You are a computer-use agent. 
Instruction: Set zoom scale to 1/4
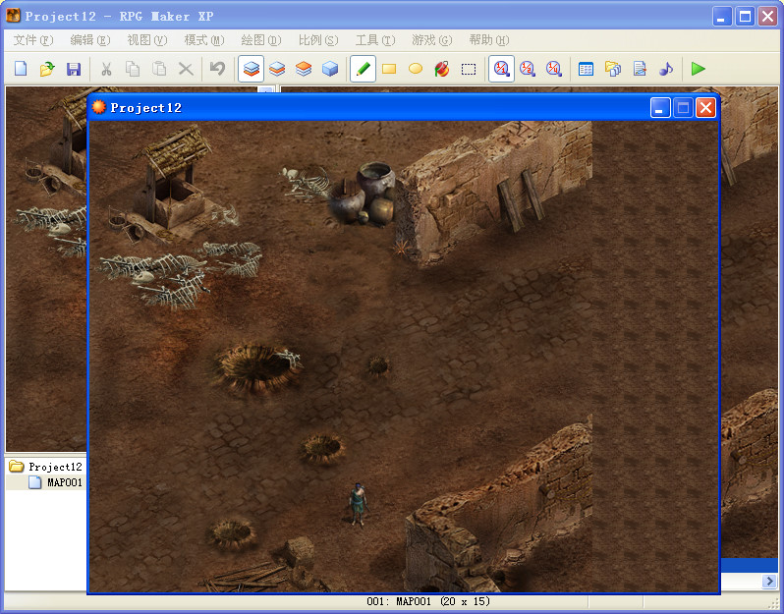point(553,69)
